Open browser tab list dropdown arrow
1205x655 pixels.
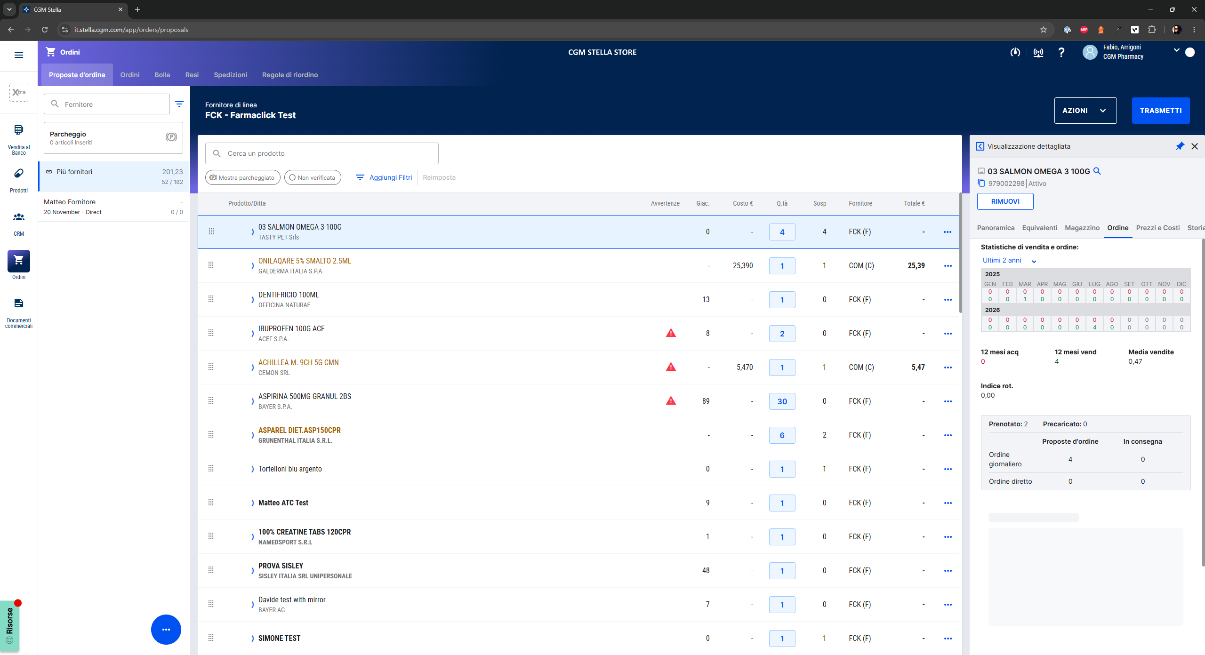pos(9,9)
